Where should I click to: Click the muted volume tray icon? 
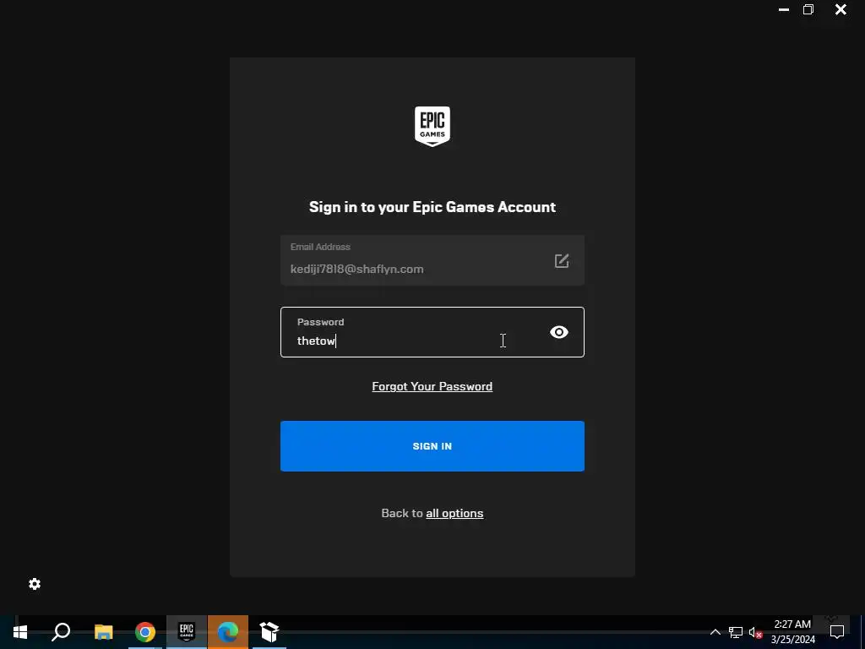pyautogui.click(x=755, y=632)
